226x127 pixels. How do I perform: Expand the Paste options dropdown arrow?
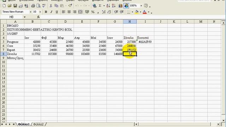click(66, 6)
